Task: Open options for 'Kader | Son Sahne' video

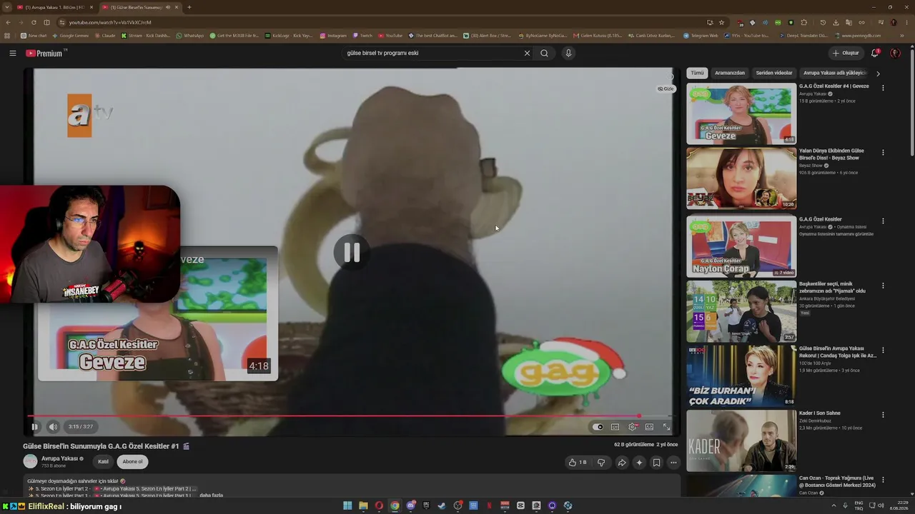Action: tap(883, 414)
